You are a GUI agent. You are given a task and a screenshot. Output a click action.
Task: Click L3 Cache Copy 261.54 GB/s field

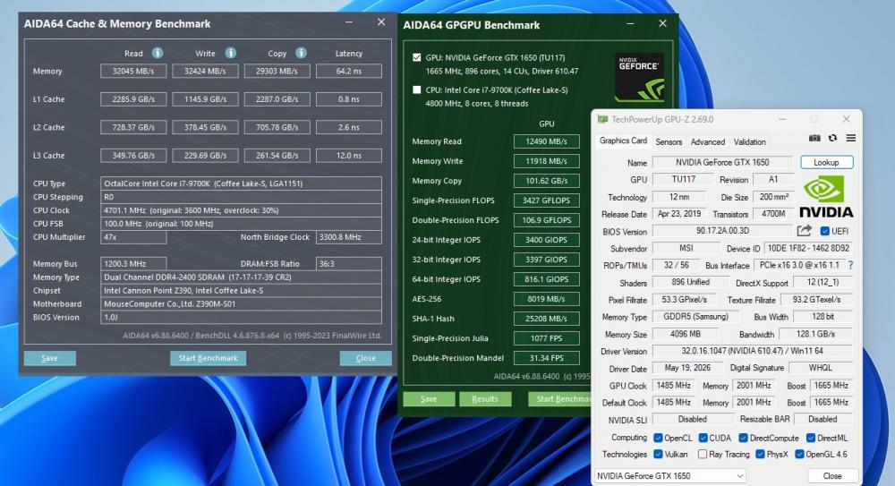coord(277,156)
